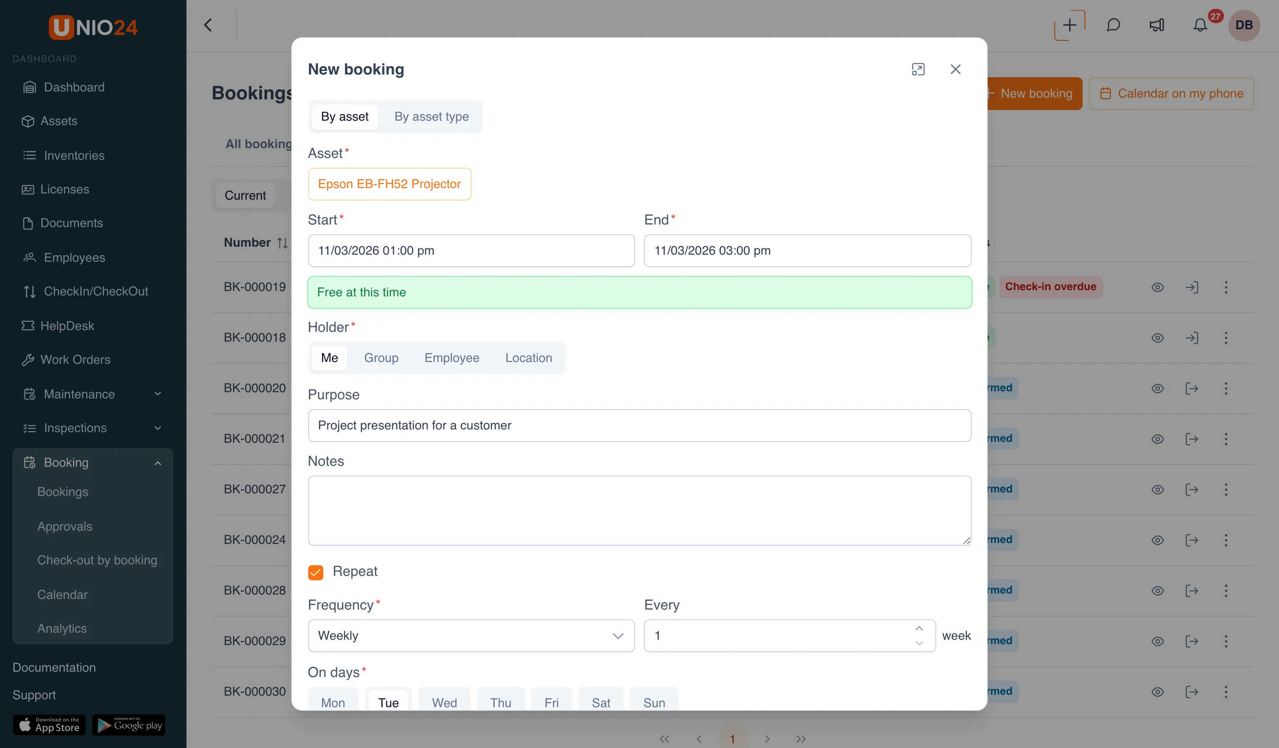Click into the Notes text area
This screenshot has height=748, width=1279.
[x=639, y=510]
